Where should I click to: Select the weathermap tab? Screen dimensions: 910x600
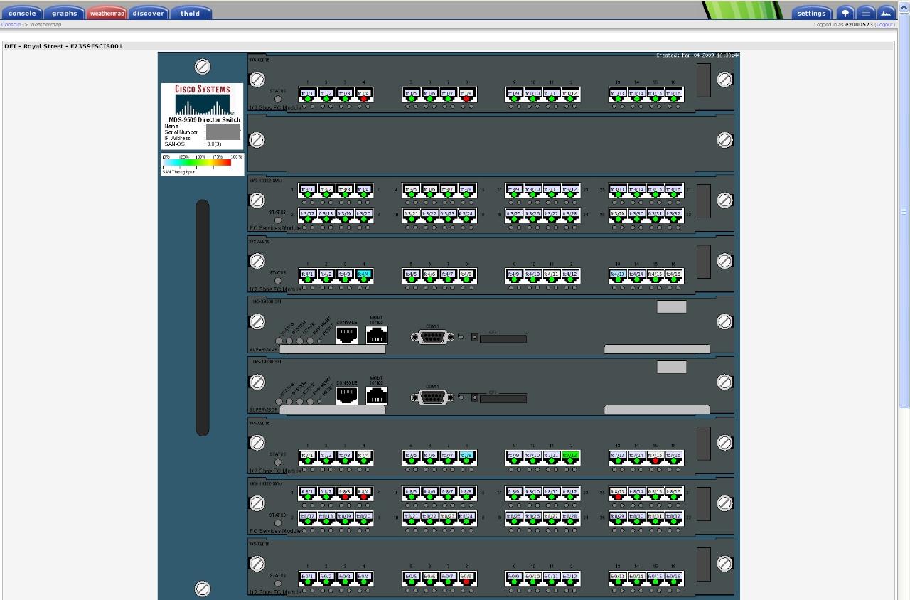(107, 13)
